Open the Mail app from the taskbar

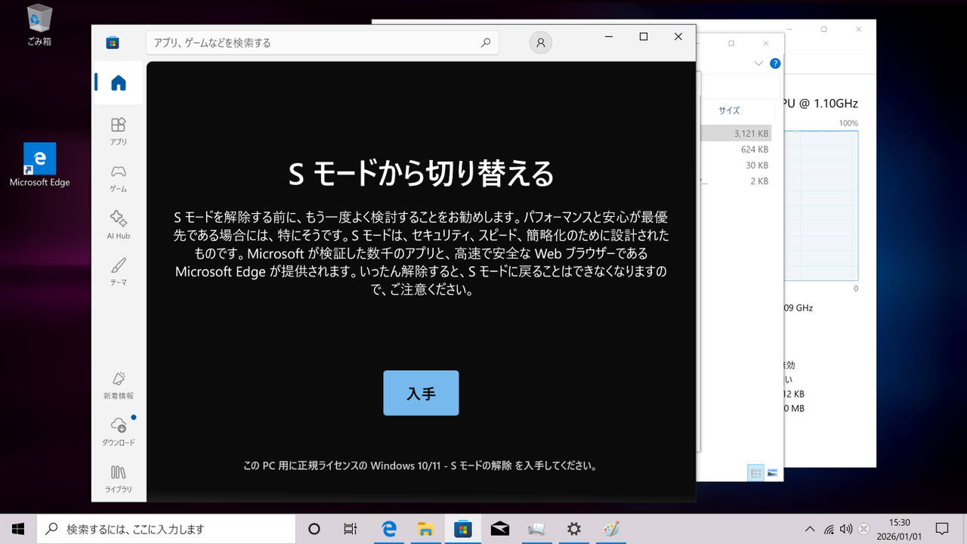click(x=500, y=529)
